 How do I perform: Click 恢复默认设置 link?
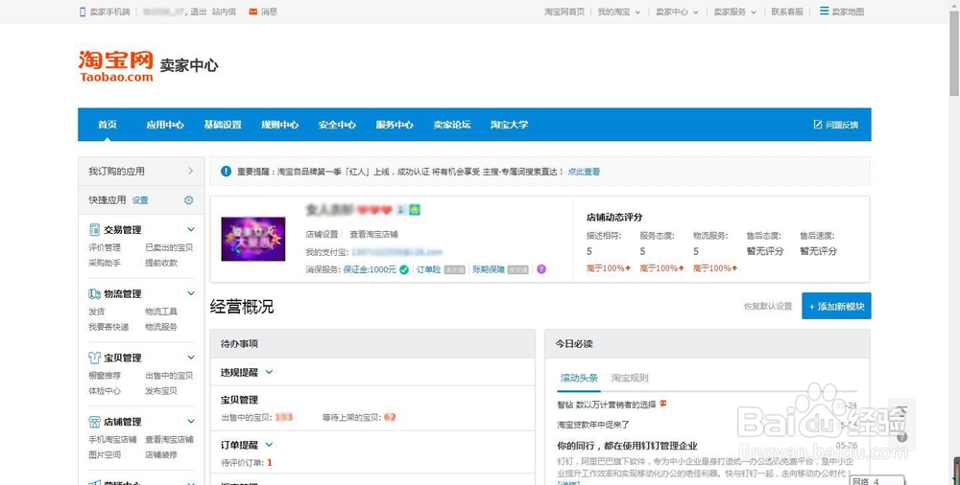click(768, 307)
